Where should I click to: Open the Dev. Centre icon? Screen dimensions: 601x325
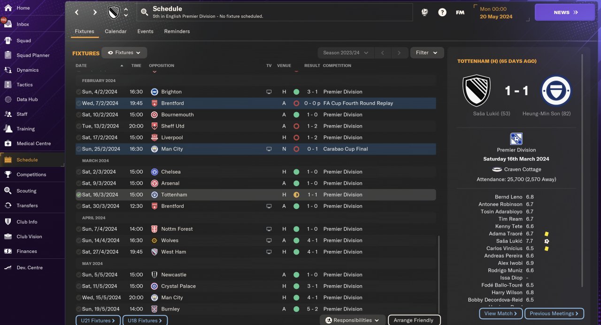pos(8,268)
